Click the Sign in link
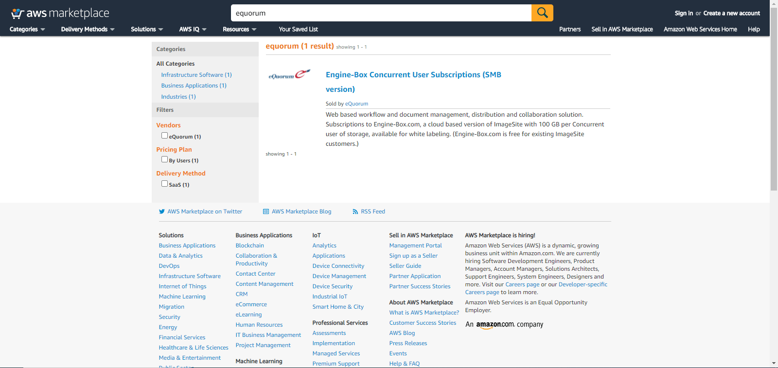Image resolution: width=778 pixels, height=368 pixels. point(684,13)
